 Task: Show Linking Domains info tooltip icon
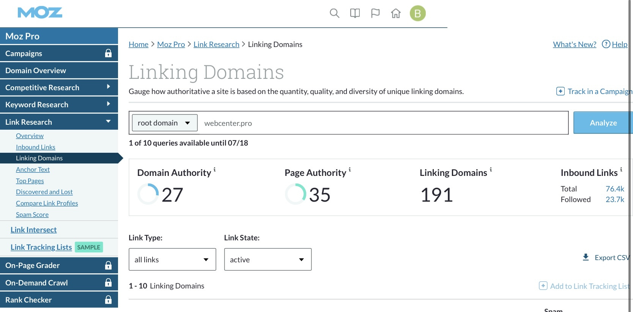tap(491, 169)
